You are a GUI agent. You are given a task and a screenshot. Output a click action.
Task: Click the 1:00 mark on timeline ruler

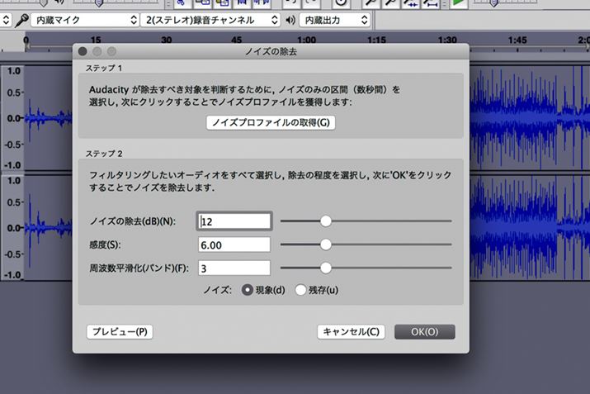306,40
